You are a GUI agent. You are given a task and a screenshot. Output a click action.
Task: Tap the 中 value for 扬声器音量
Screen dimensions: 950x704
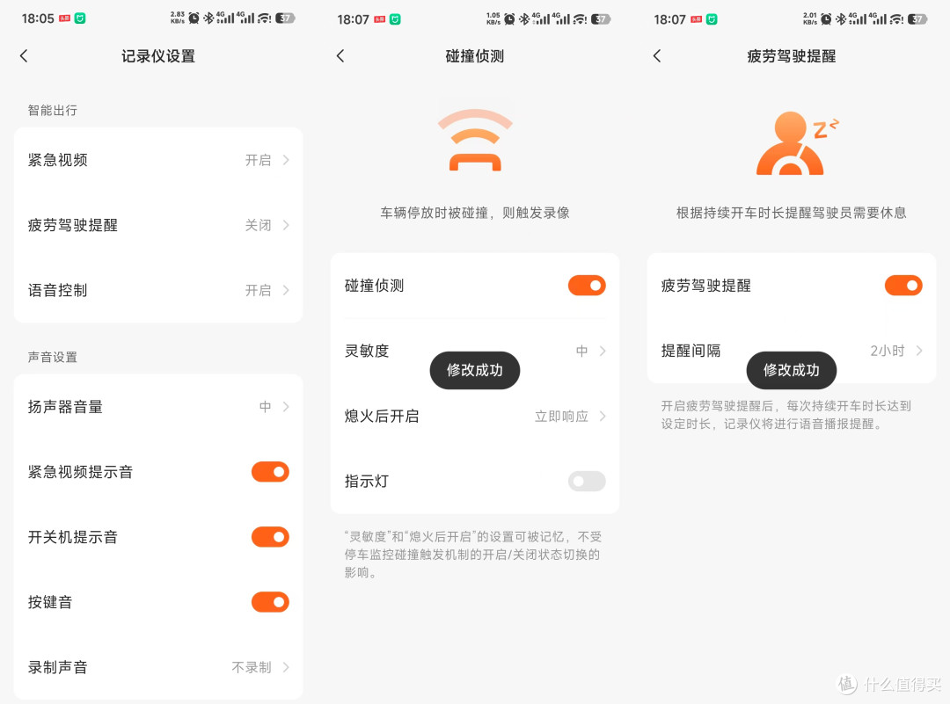click(x=266, y=407)
